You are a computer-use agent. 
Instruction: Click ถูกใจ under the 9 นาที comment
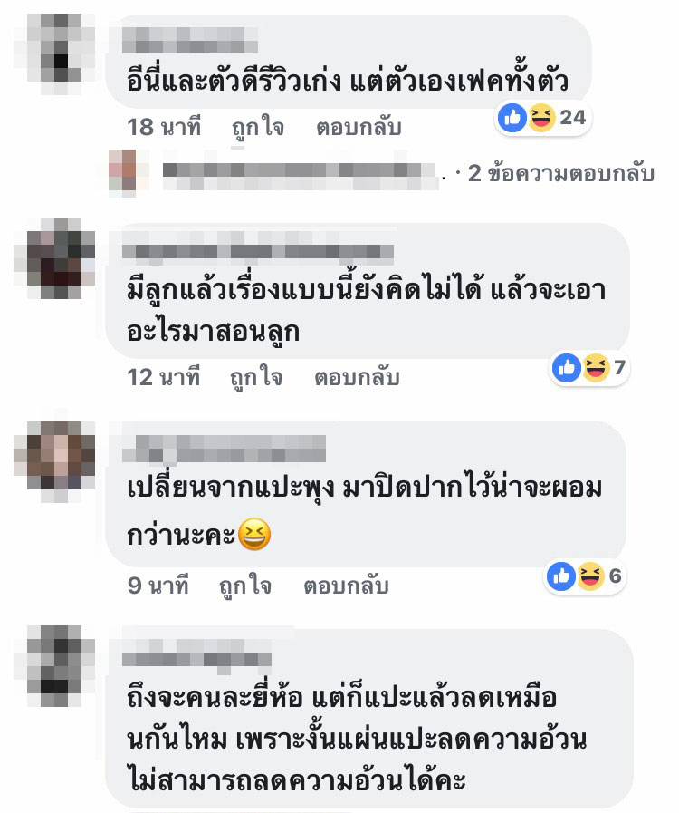[x=245, y=586]
